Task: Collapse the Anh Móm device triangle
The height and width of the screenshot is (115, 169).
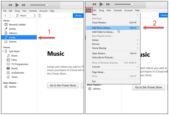Action: point(3,51)
